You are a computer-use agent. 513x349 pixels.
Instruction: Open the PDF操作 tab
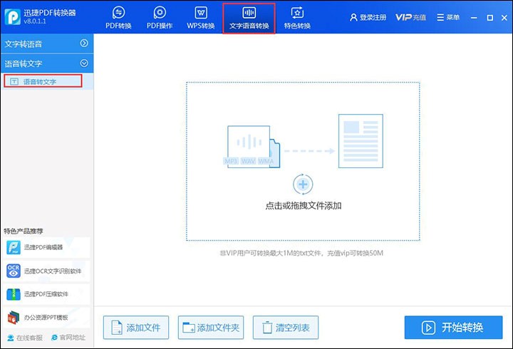click(160, 19)
